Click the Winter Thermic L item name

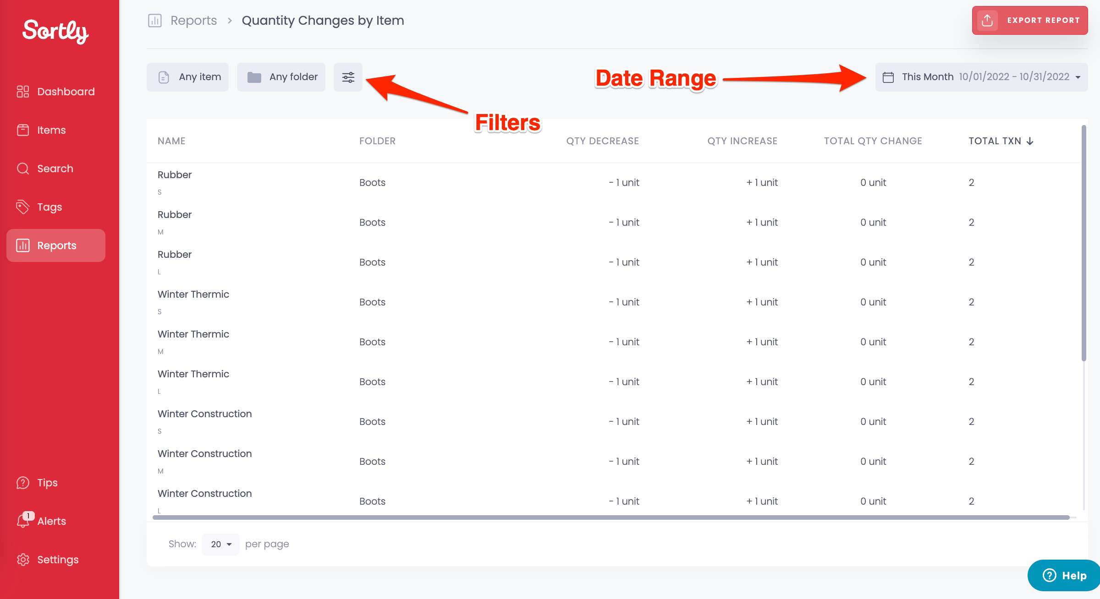193,374
